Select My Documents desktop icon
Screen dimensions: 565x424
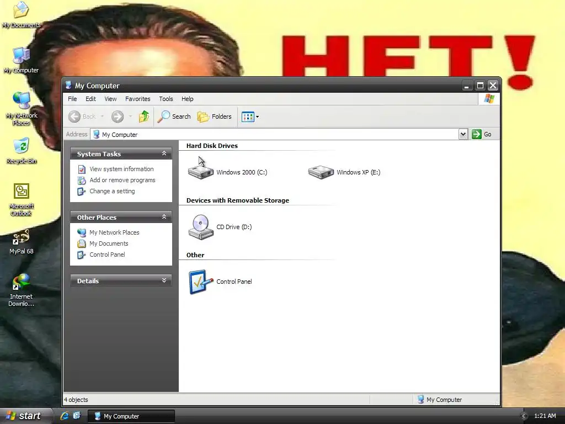pyautogui.click(x=22, y=14)
